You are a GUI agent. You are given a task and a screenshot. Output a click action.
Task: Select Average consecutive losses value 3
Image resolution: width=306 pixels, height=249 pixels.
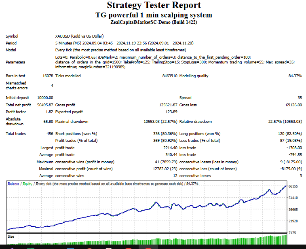pyautogui.click(x=301, y=176)
